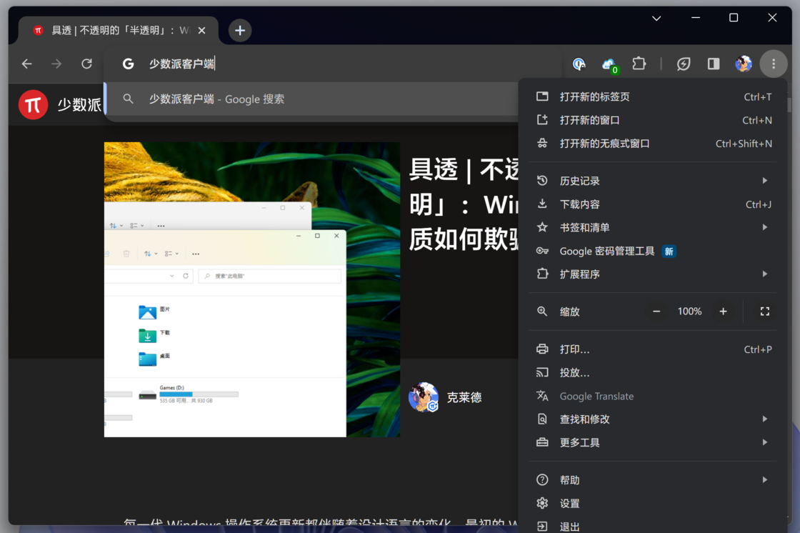Select 打开新的无痕式窗口 menu item
The width and height of the screenshot is (800, 533).
tap(604, 144)
